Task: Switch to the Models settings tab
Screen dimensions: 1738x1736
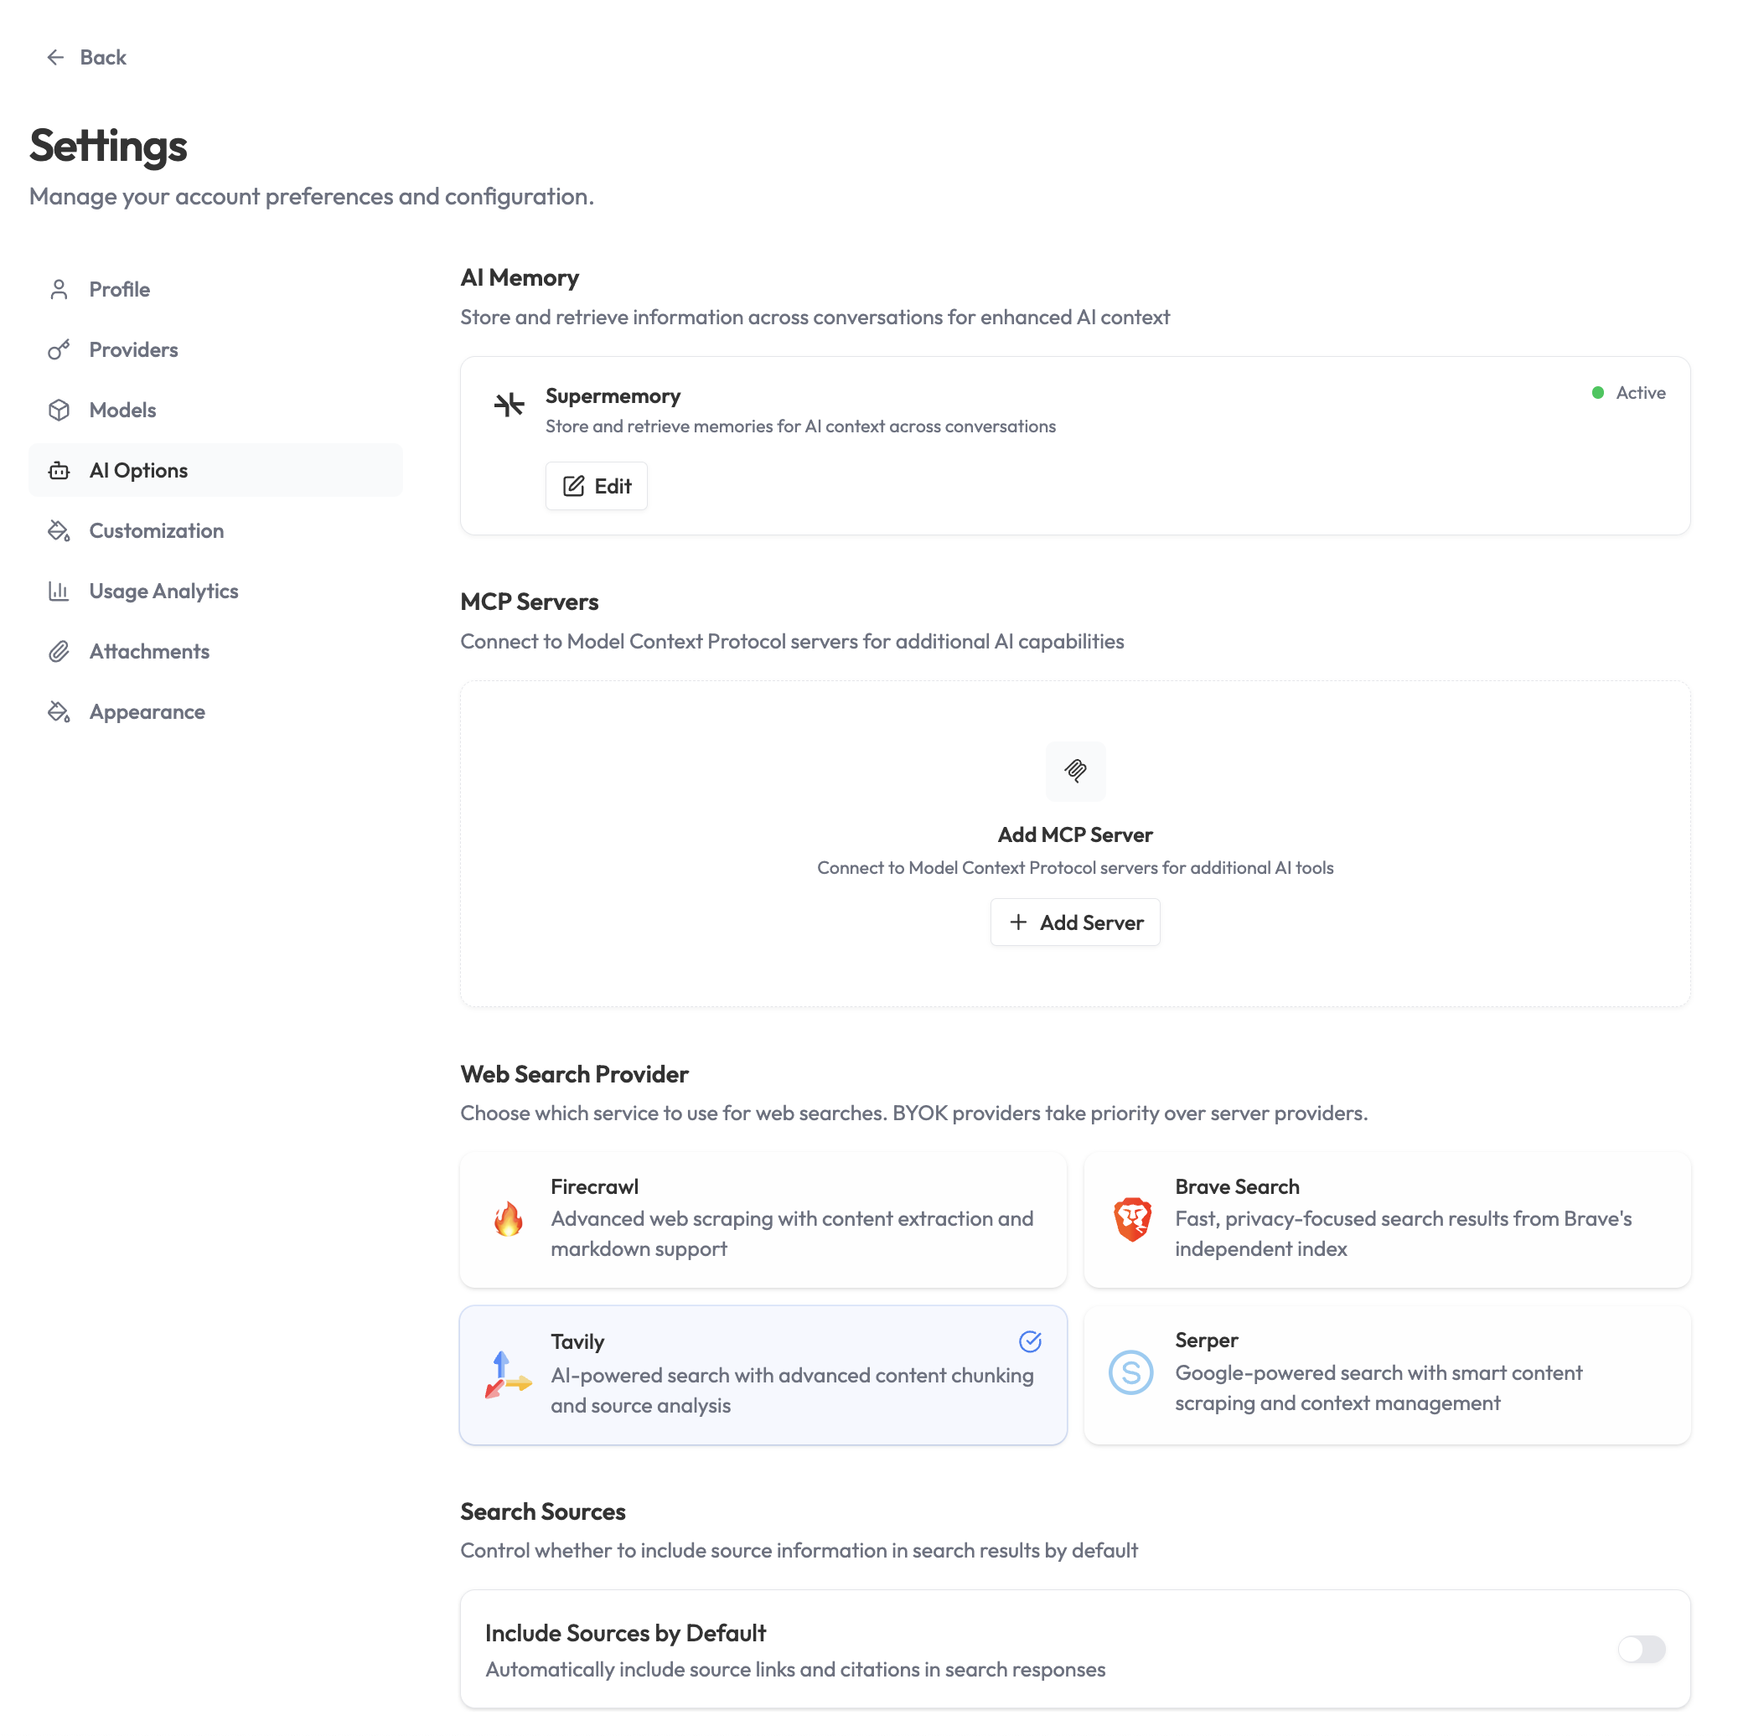Action: (122, 411)
